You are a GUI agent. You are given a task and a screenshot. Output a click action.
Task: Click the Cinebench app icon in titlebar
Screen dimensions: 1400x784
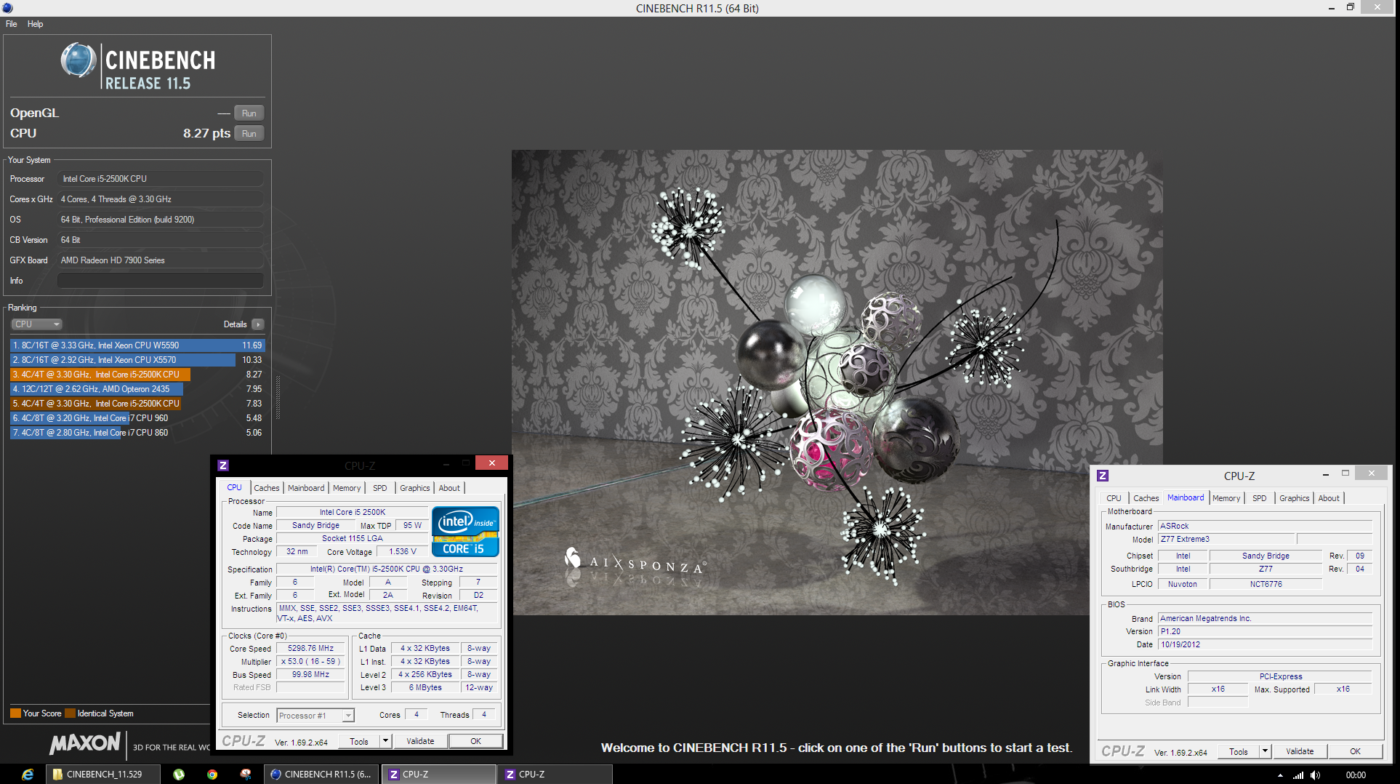[x=7, y=8]
